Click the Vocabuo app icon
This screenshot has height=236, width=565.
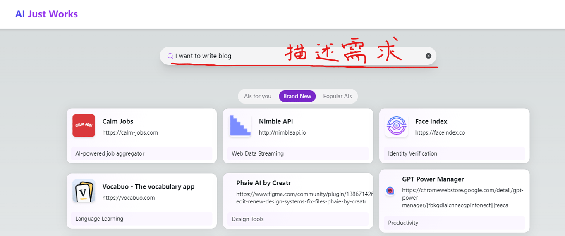click(x=84, y=191)
